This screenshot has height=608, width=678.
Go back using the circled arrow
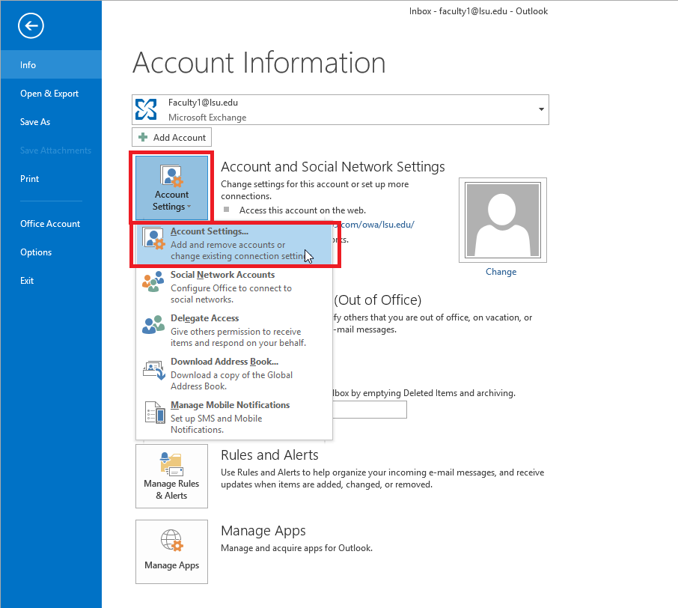tap(31, 26)
